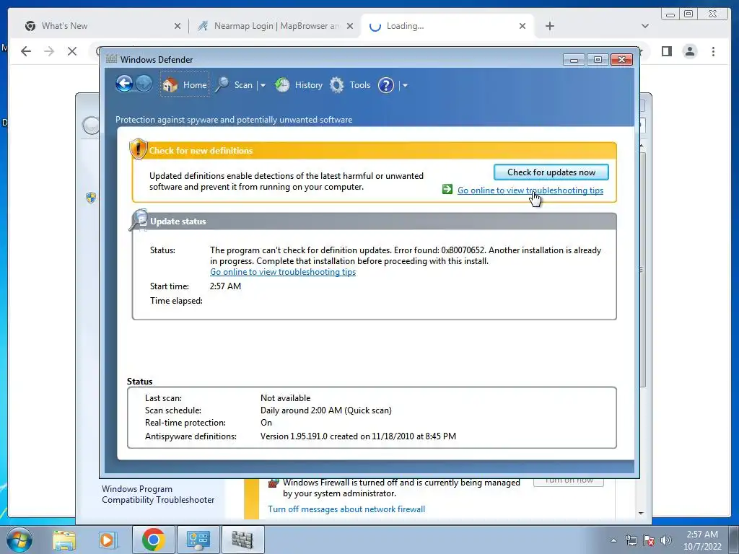Click the Update status magnifier icon

pyautogui.click(x=138, y=220)
